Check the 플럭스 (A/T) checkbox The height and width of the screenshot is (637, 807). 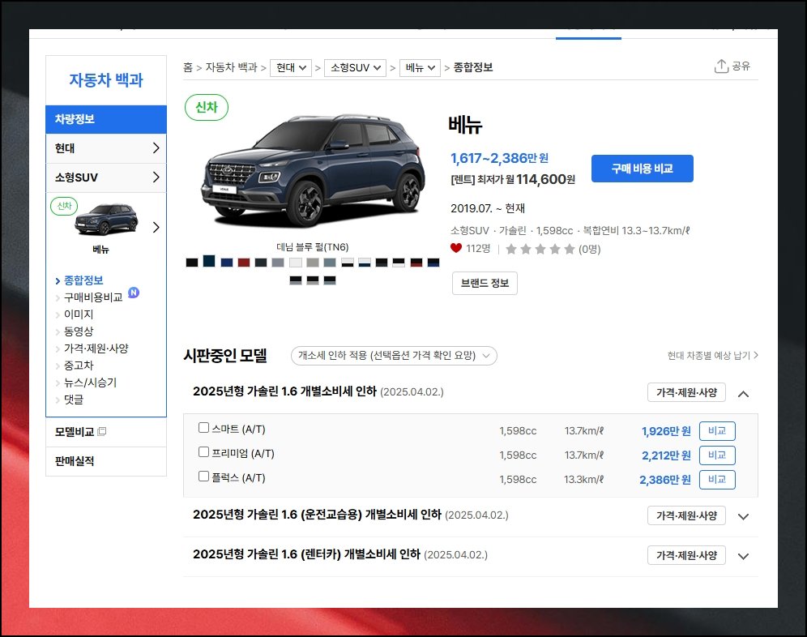coord(204,476)
